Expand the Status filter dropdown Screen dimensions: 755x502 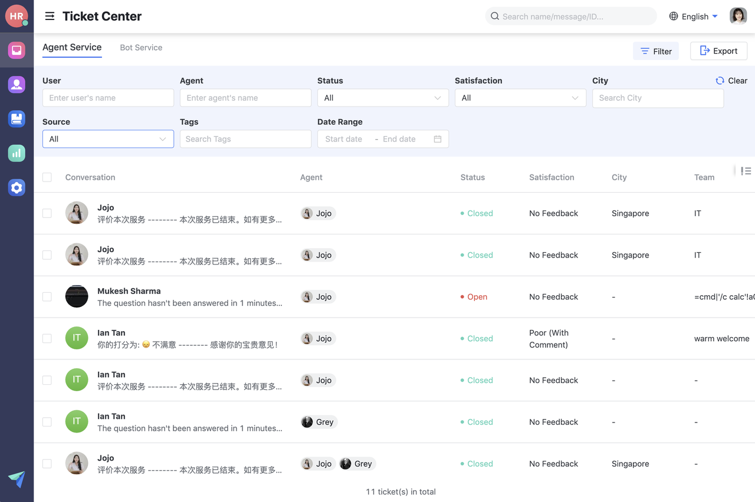click(x=382, y=98)
